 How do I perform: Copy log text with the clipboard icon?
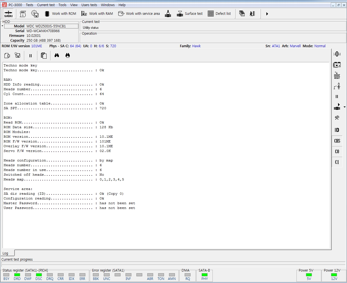pos(44,55)
